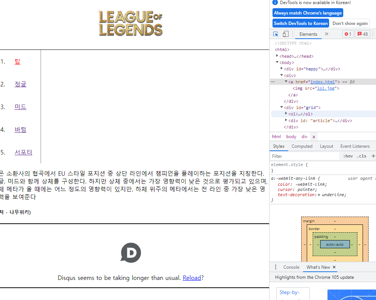Close the What's New drawer tab

334,267
